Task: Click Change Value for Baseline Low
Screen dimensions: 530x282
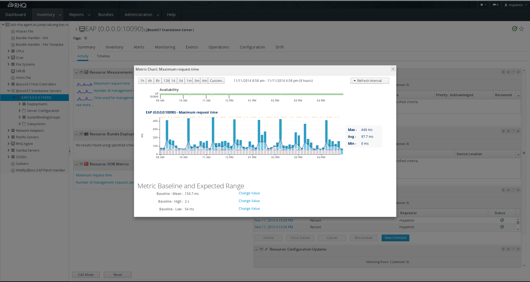Action: (249, 209)
